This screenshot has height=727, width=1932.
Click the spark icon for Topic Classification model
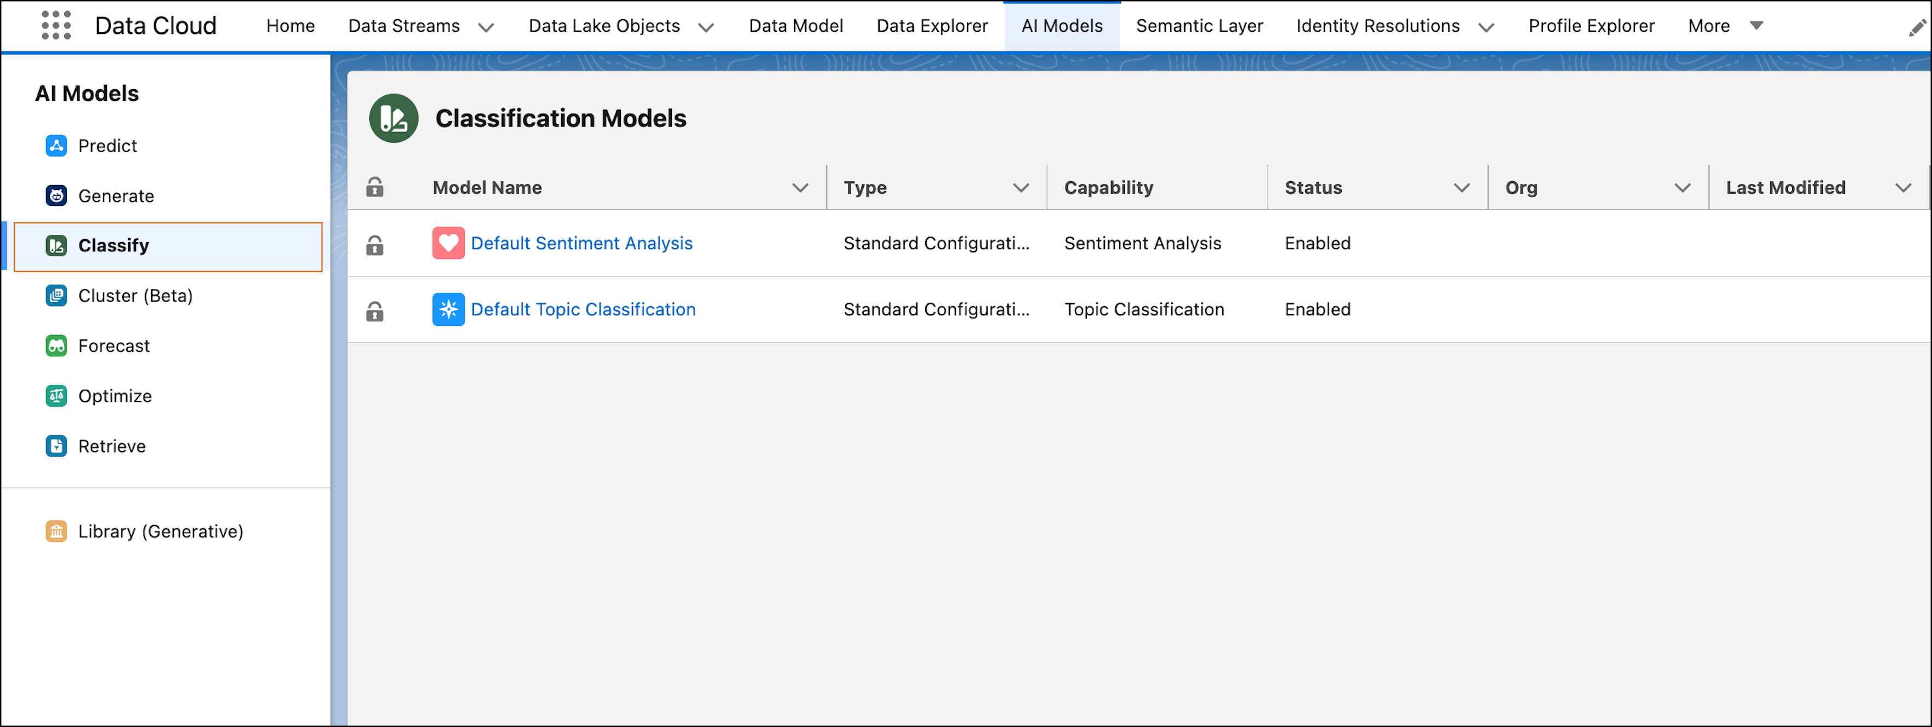pos(448,309)
